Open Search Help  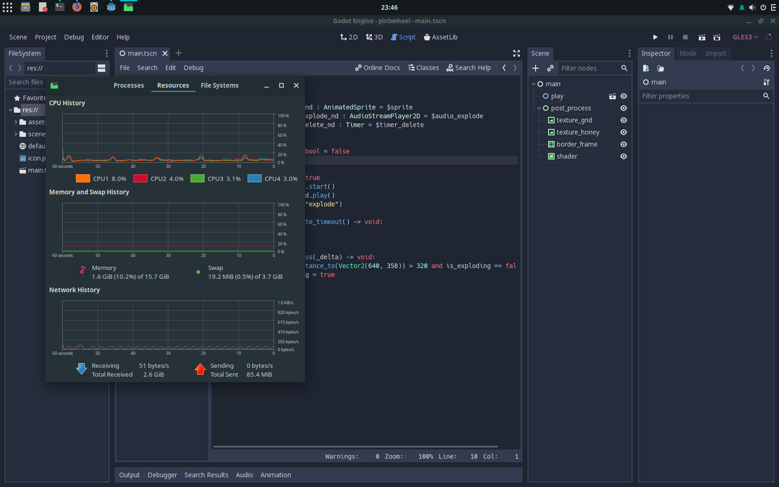[468, 68]
